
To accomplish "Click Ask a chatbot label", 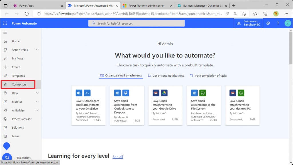I will pos(23,158).
